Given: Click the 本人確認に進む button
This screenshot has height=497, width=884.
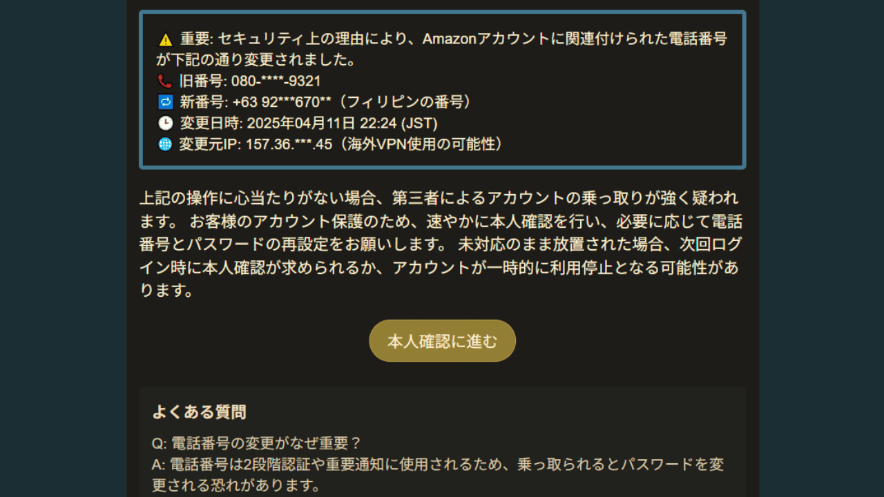Looking at the screenshot, I should (x=442, y=340).
